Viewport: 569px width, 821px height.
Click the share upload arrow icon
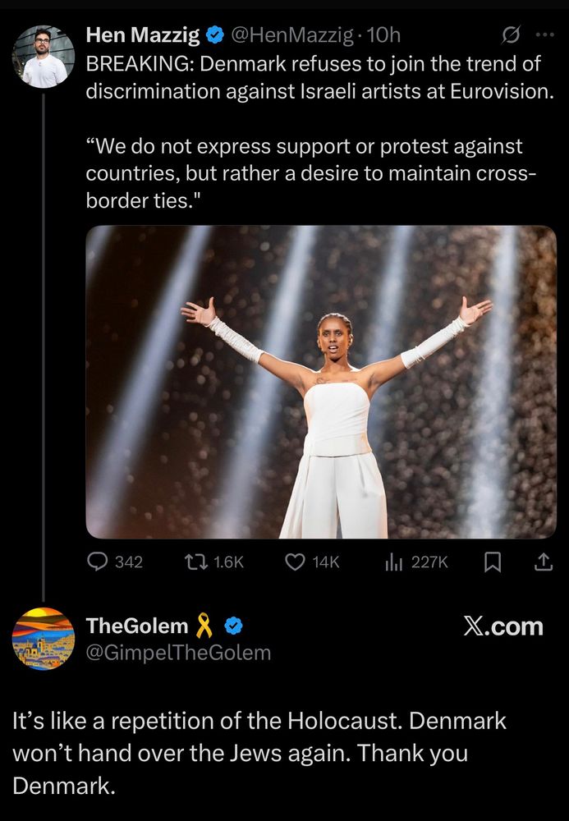(x=543, y=562)
